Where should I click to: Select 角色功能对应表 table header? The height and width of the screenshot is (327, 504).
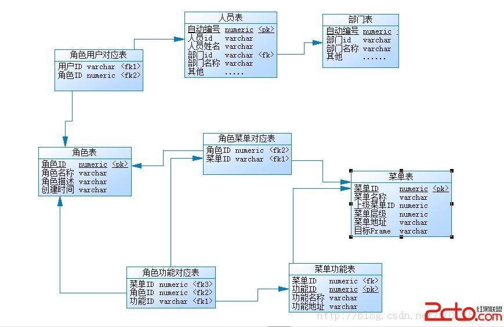171,272
